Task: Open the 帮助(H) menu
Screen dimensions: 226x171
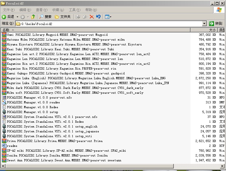Action: (x=91, y=10)
